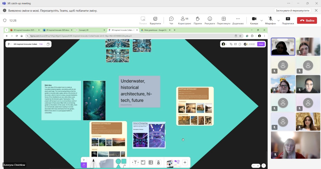
Task: Open Teams title bar more options
Action: pyautogui.click(x=289, y=3)
